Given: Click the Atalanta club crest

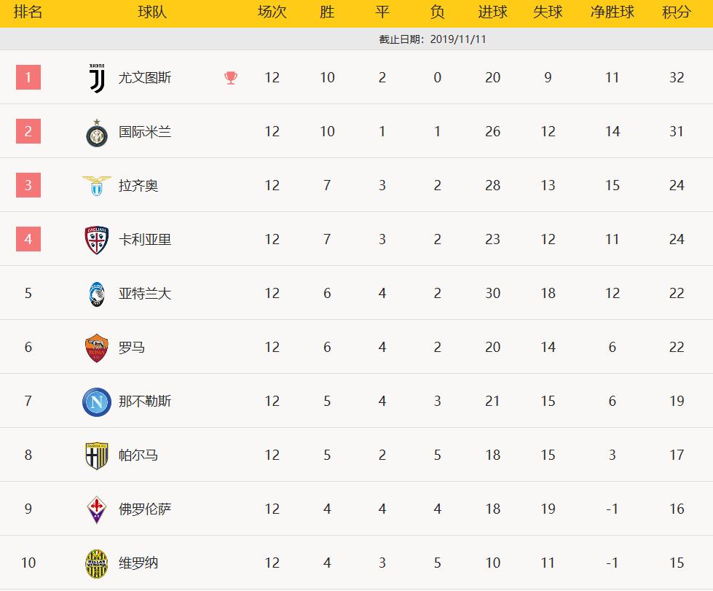Looking at the screenshot, I should 97,294.
